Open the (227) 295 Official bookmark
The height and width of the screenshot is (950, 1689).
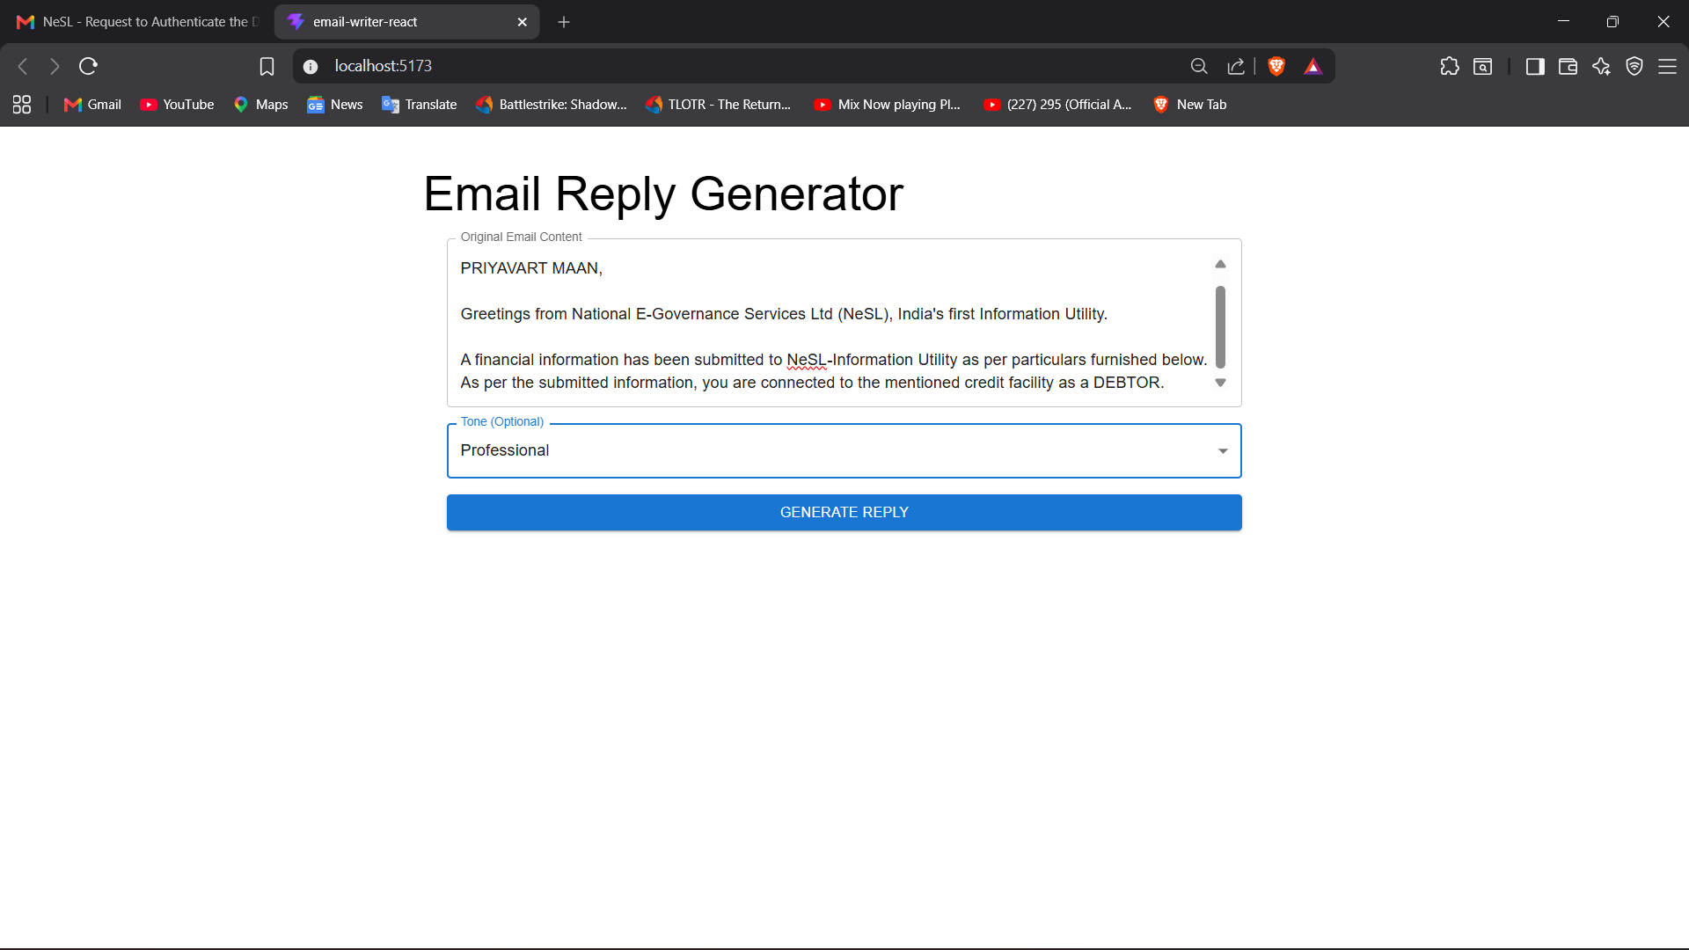1057,105
